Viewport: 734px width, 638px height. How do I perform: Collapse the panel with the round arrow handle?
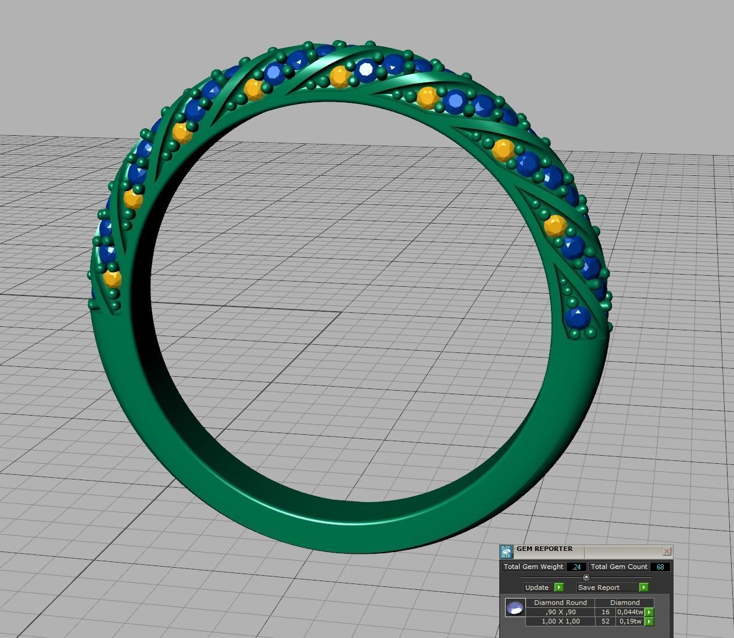(x=586, y=577)
